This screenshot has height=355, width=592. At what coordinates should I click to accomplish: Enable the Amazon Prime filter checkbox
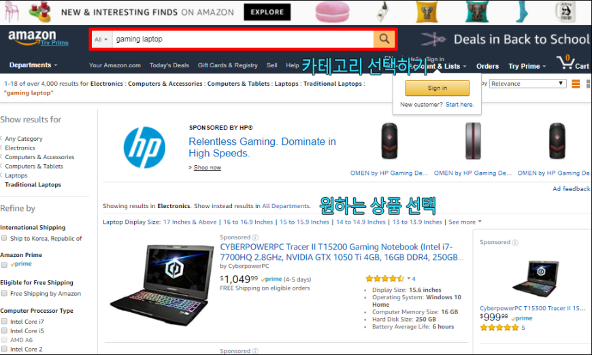[4, 265]
